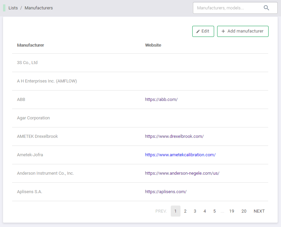Select the 3S Co., Ltd row

[x=140, y=63]
